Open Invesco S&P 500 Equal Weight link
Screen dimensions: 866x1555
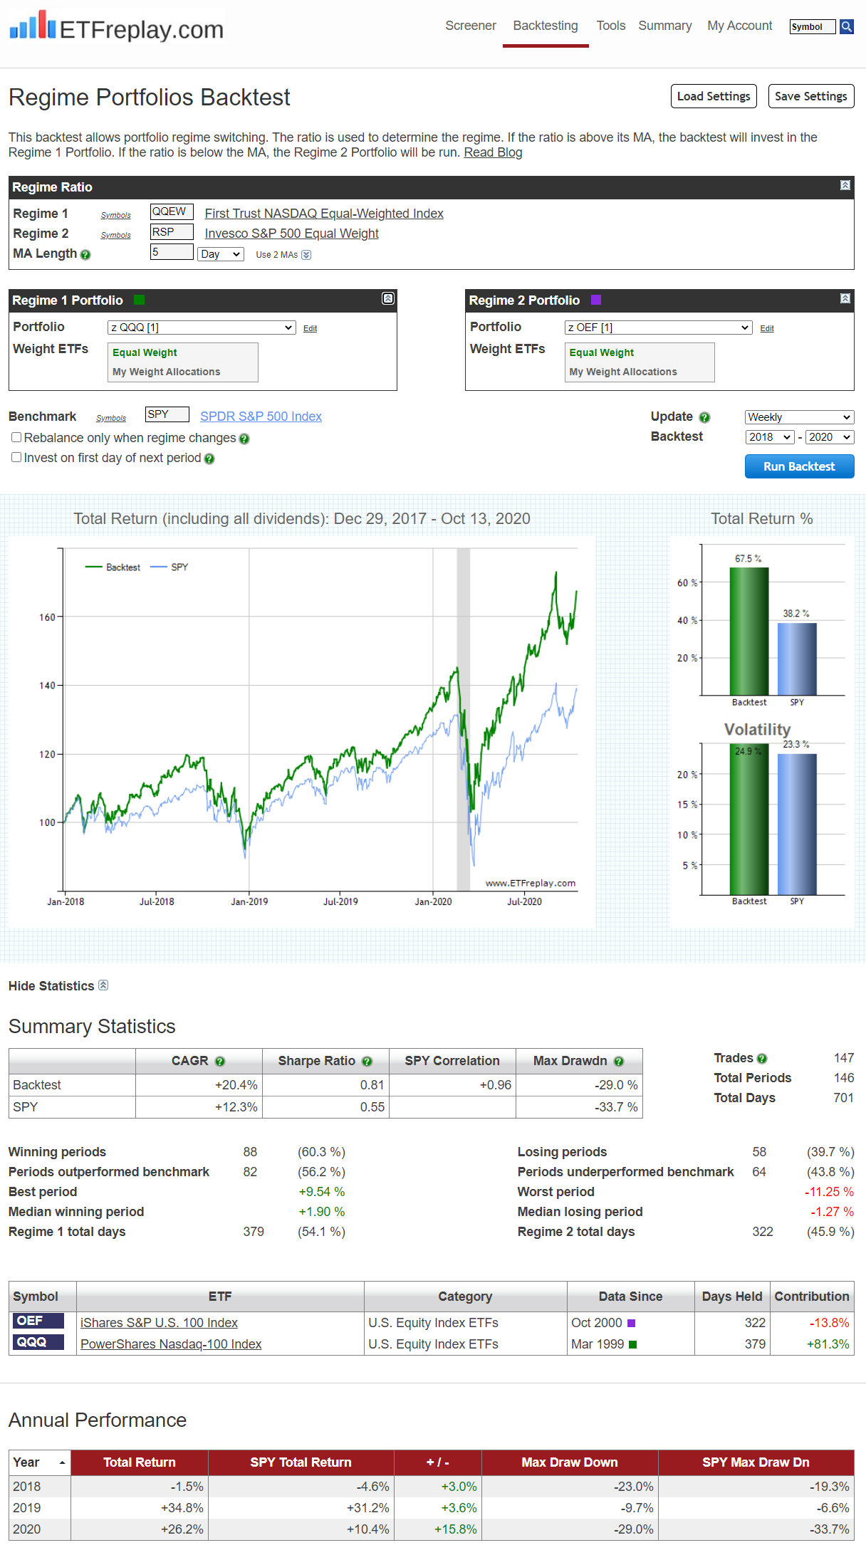[292, 234]
